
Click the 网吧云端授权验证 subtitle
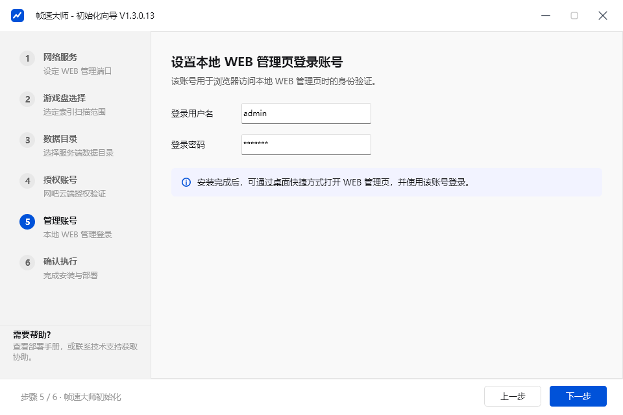click(x=74, y=194)
